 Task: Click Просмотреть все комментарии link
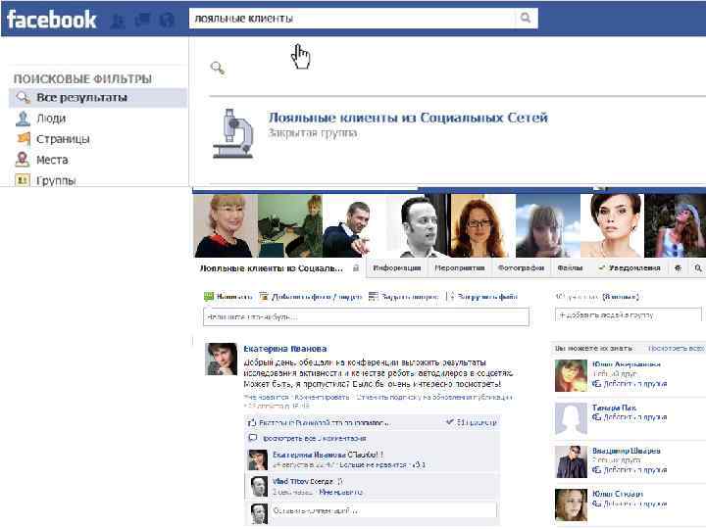pos(314,438)
